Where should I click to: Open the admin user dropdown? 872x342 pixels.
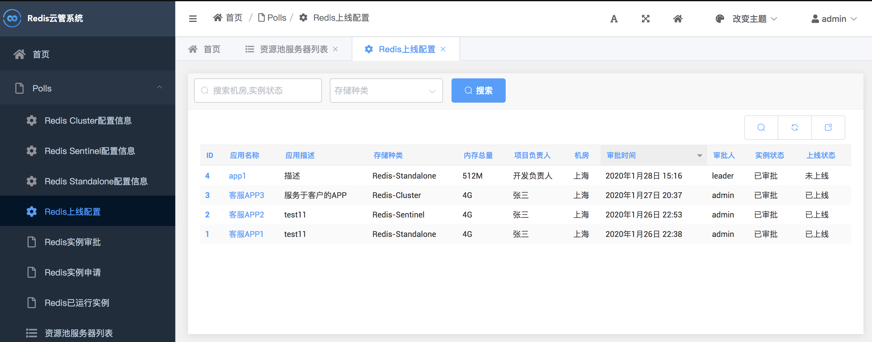click(834, 19)
